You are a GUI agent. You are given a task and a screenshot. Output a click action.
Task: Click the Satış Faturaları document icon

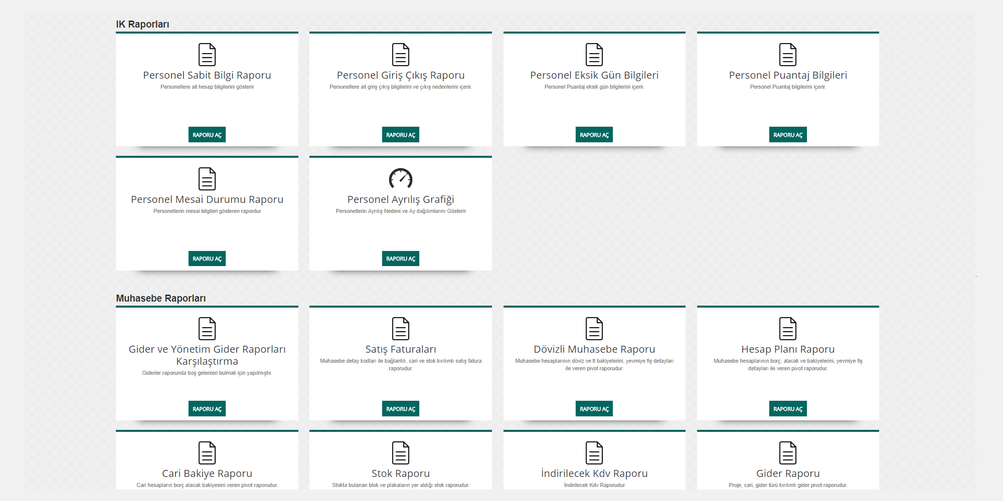pos(400,329)
